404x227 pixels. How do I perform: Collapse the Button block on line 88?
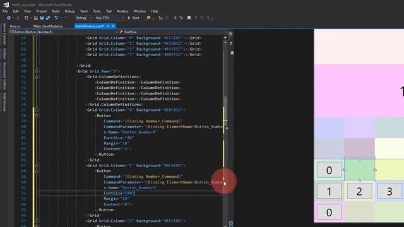pyautogui.click(x=37, y=171)
